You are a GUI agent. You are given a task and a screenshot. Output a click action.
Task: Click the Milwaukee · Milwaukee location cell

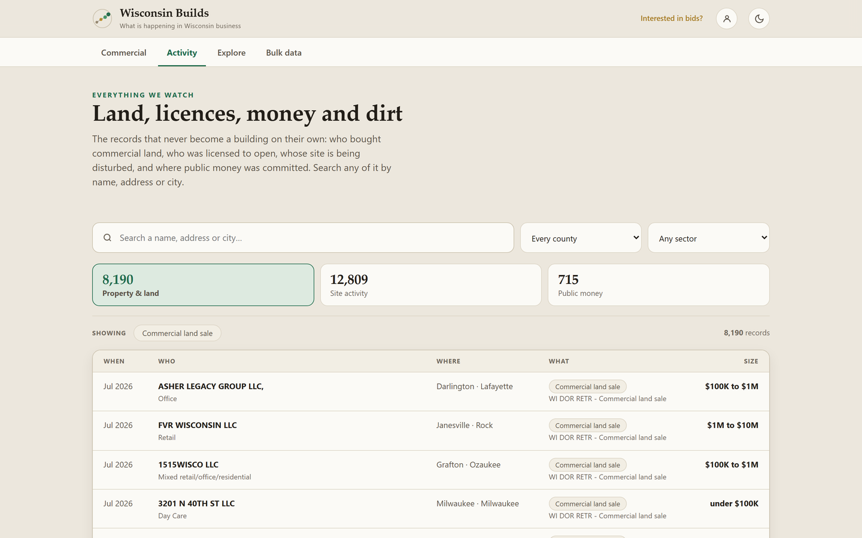pyautogui.click(x=478, y=504)
